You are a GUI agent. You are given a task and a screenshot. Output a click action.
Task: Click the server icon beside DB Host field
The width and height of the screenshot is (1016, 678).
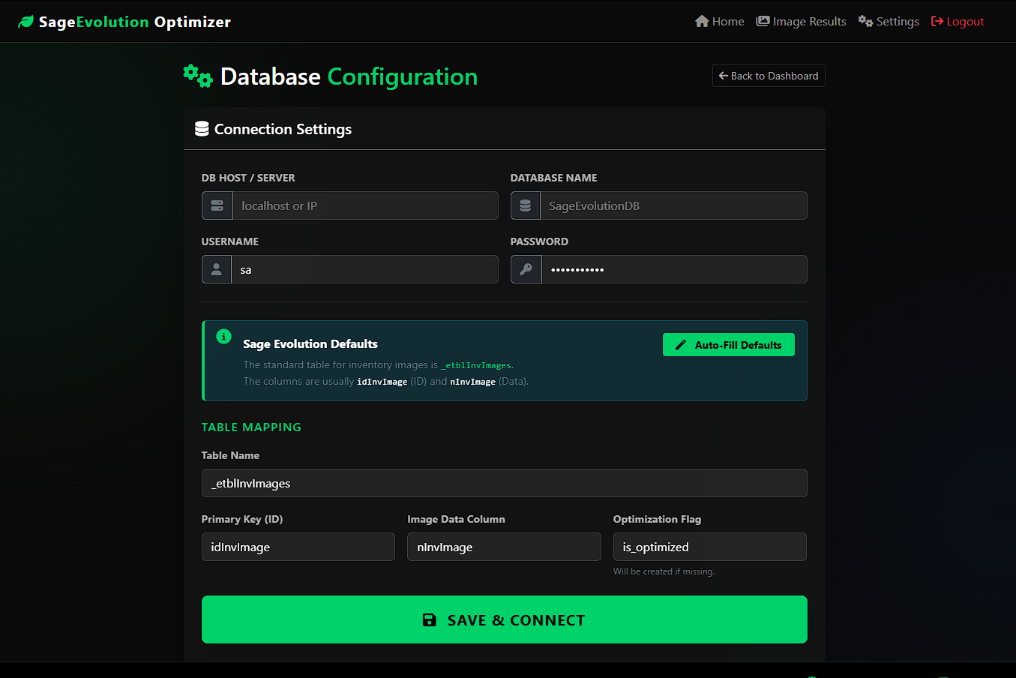[x=217, y=205]
